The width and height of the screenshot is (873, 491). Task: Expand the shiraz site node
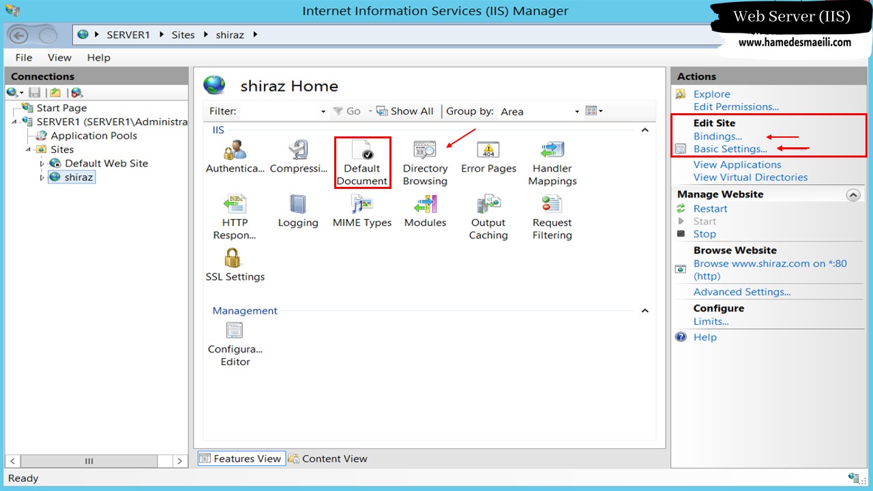pos(42,177)
